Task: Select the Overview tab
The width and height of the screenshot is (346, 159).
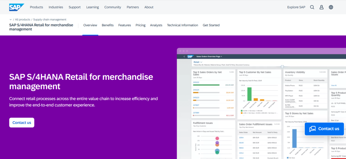Action: pyautogui.click(x=90, y=25)
